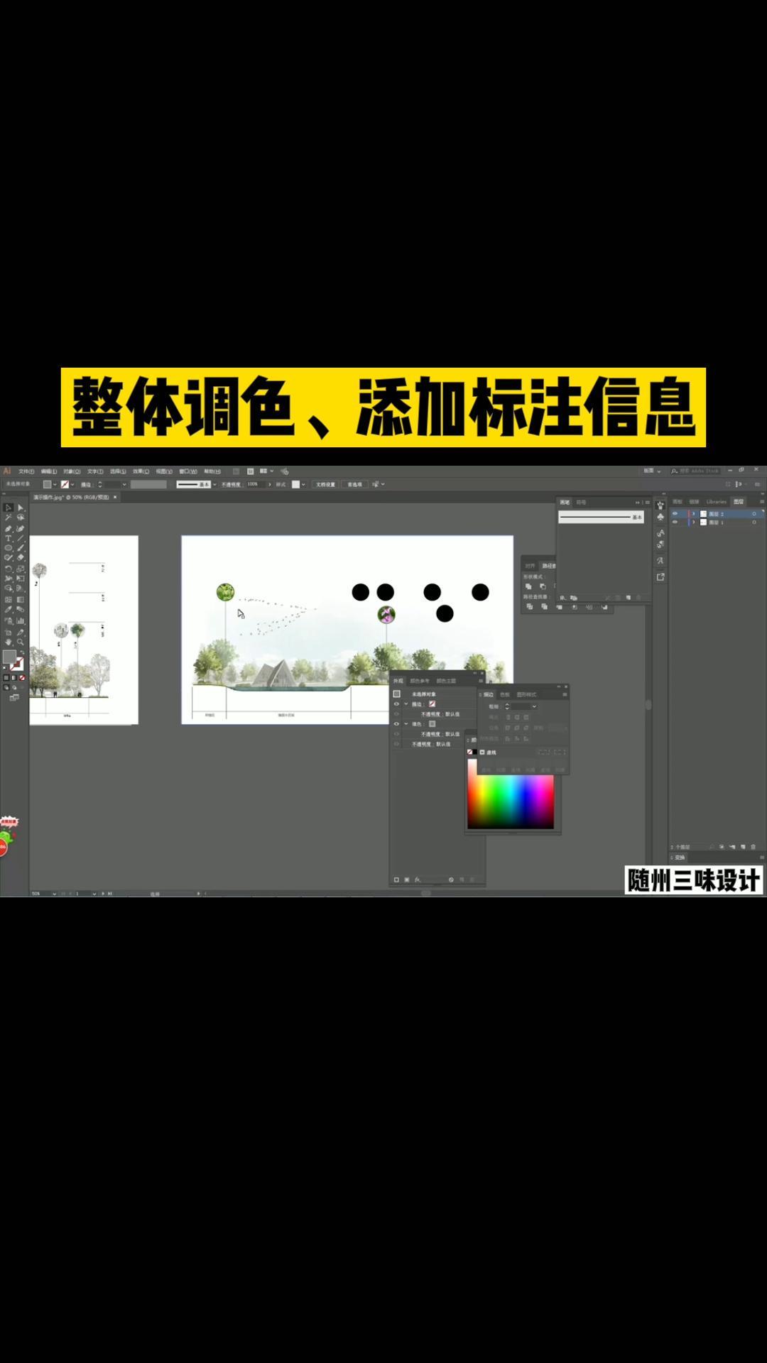Toggle visibility of layer 图层 1

[x=675, y=522]
